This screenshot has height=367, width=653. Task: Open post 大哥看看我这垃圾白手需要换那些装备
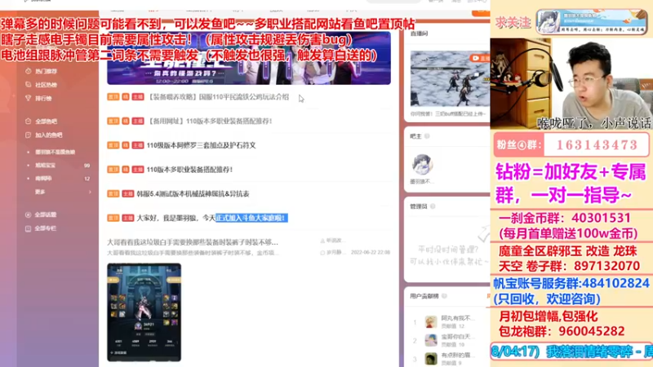click(193, 242)
